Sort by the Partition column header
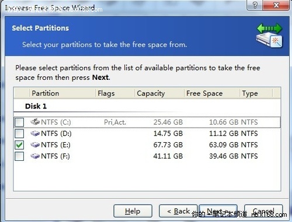The image size is (292, 222). tap(62, 93)
